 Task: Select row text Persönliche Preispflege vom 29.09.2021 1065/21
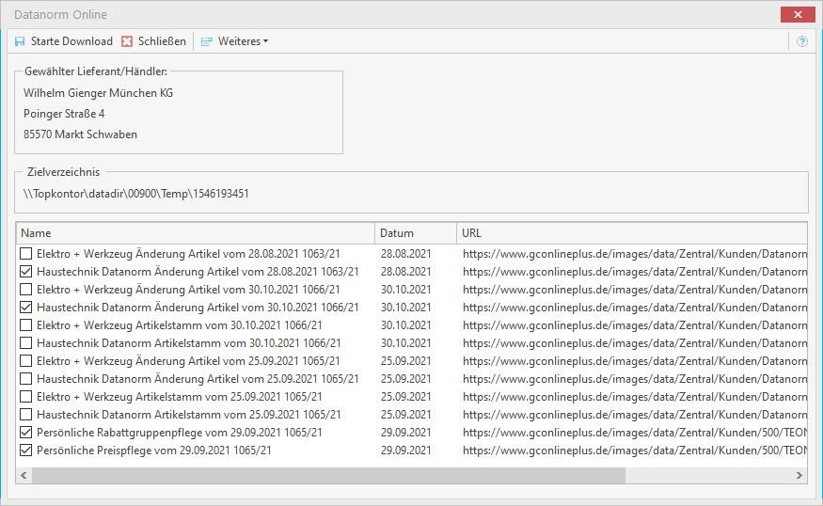[x=154, y=450]
